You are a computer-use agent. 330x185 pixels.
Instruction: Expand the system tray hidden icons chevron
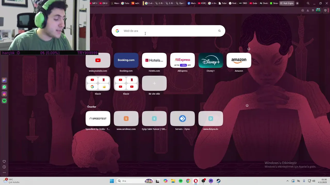(x=288, y=181)
